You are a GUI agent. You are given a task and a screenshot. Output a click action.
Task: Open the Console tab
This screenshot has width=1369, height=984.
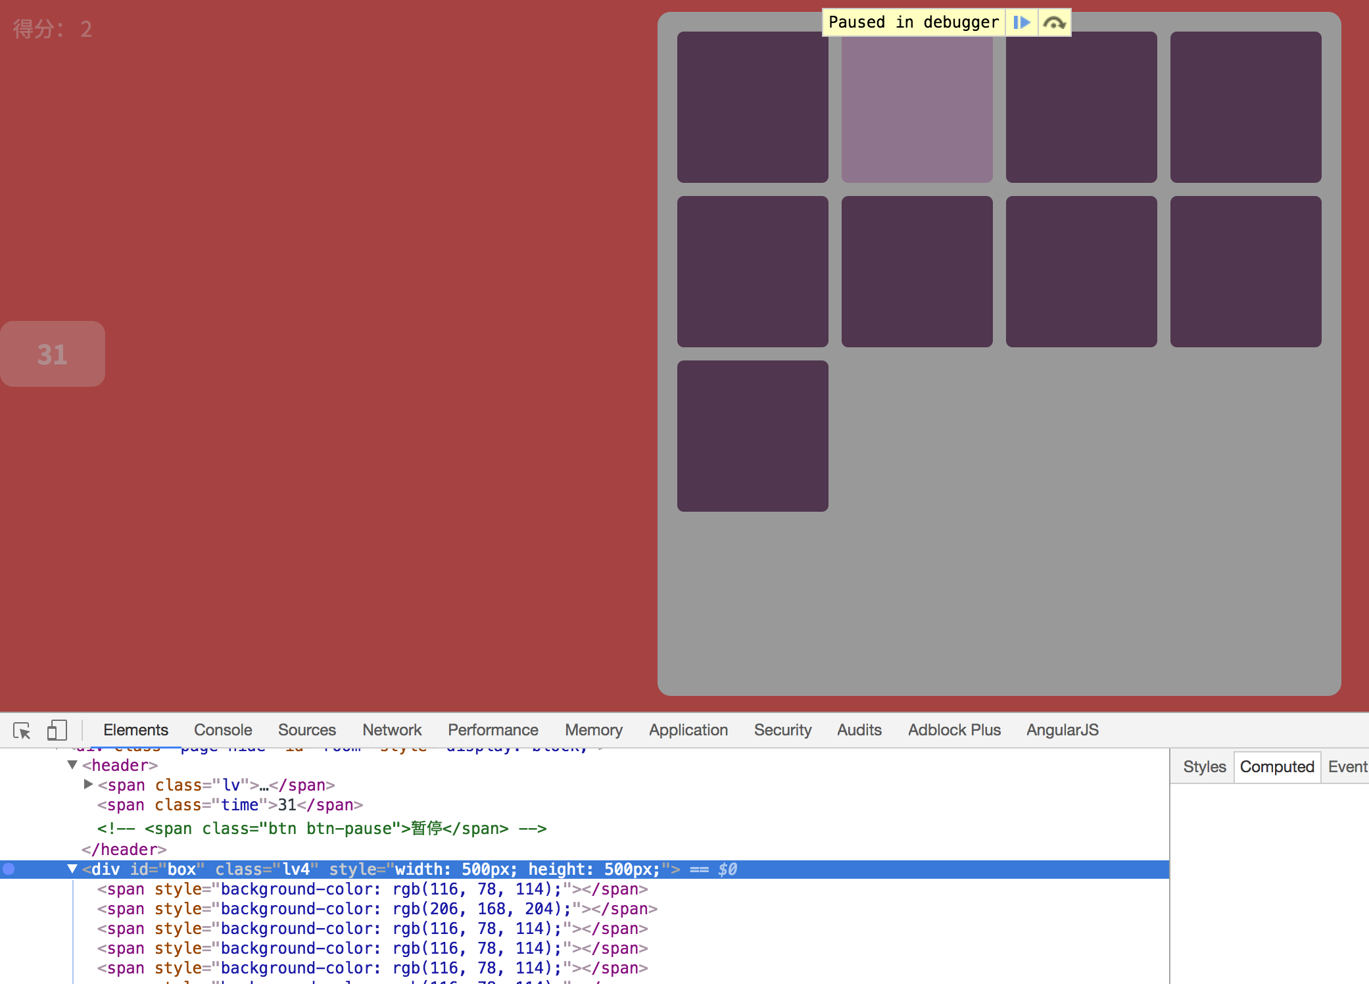tap(223, 730)
